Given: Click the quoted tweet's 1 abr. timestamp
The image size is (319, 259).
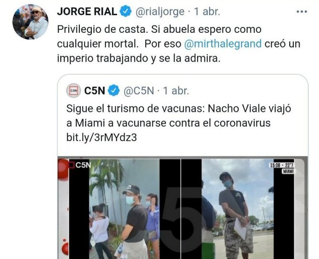Looking at the screenshot, I should (176, 90).
